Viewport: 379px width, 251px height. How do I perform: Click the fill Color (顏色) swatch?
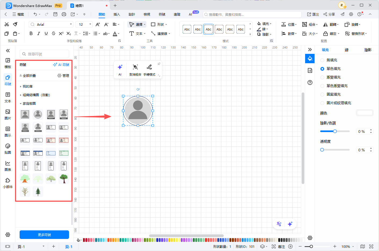pyautogui.click(x=364, y=113)
